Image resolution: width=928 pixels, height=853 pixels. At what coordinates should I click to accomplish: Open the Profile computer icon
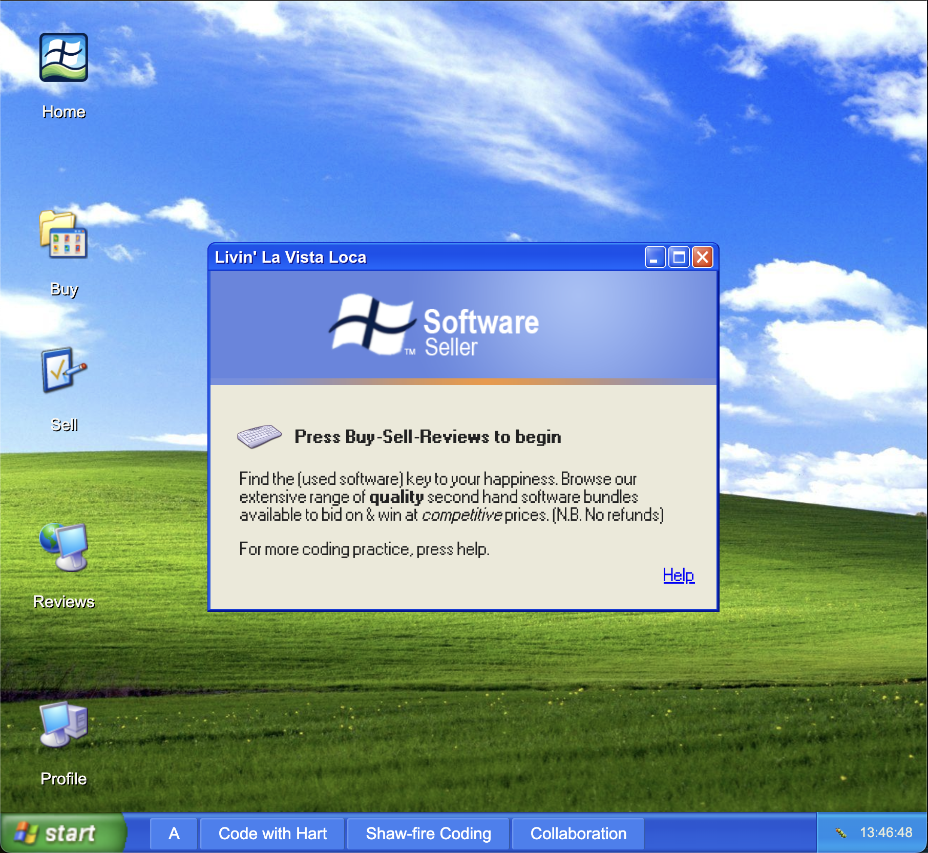(x=64, y=724)
